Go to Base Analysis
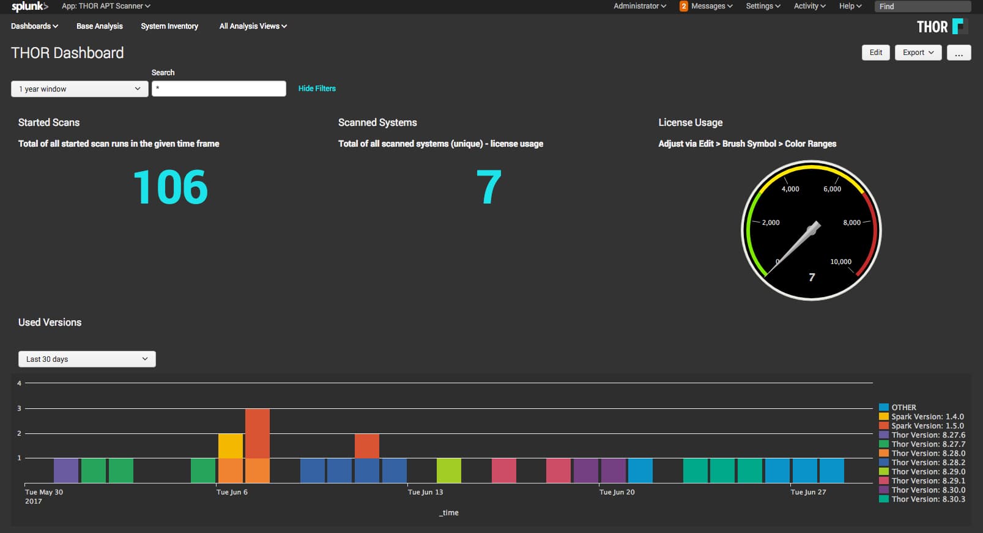The height and width of the screenshot is (533, 983). tap(100, 26)
